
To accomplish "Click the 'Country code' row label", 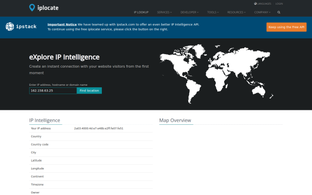I will 40,145.
